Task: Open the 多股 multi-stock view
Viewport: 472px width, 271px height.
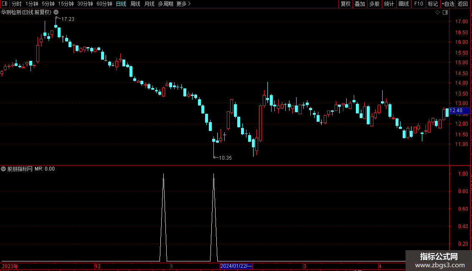Action: (x=374, y=4)
